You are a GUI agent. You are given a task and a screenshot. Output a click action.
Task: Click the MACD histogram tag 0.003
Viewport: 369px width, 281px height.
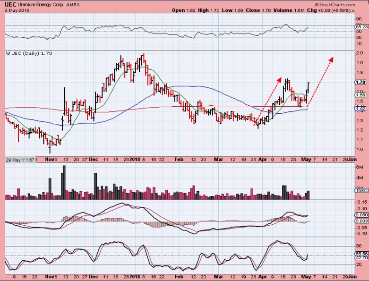[x=362, y=221]
